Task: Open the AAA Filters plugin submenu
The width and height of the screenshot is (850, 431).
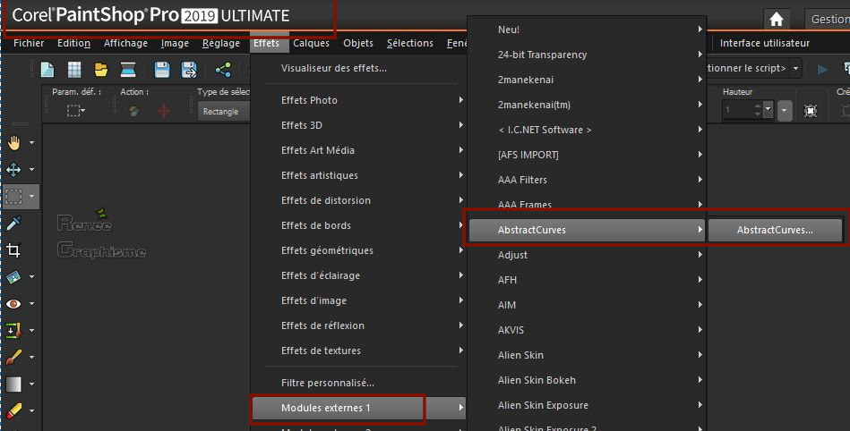Action: (x=587, y=180)
